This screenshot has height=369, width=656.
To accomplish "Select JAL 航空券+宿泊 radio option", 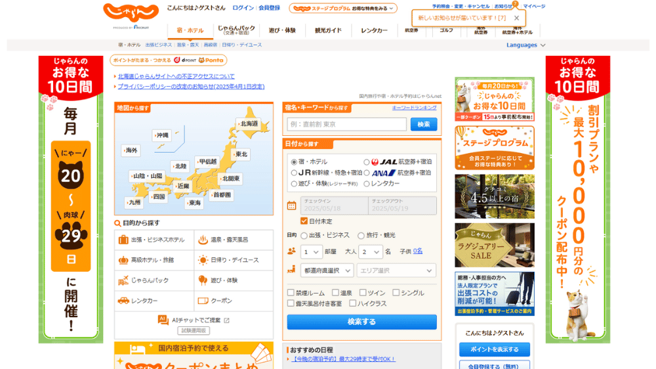I will click(367, 162).
